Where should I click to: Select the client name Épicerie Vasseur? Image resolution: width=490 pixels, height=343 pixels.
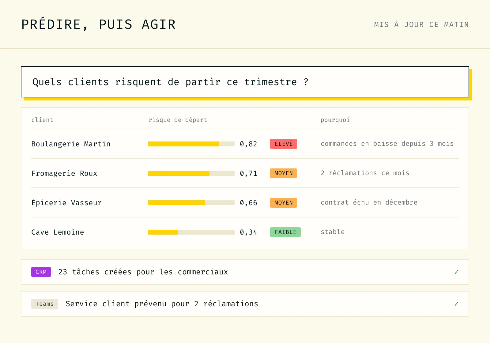coord(66,203)
